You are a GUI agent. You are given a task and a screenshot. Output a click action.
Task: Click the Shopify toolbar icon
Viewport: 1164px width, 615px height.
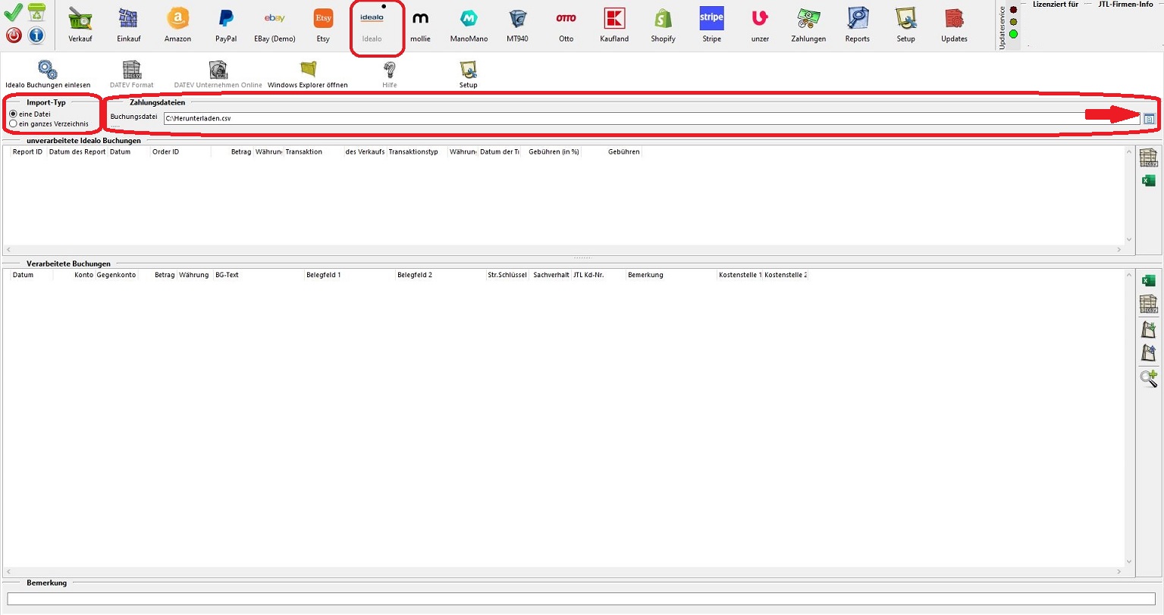(663, 25)
